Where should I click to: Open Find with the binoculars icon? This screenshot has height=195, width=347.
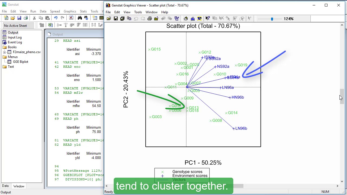click(80, 18)
